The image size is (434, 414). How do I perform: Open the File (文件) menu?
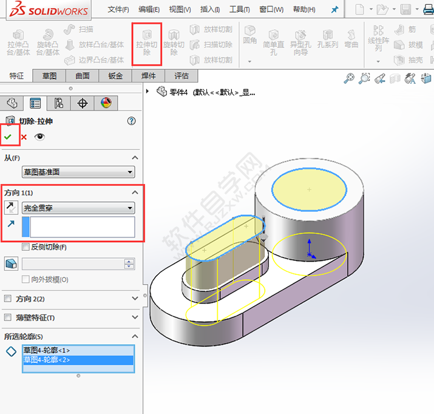[118, 10]
